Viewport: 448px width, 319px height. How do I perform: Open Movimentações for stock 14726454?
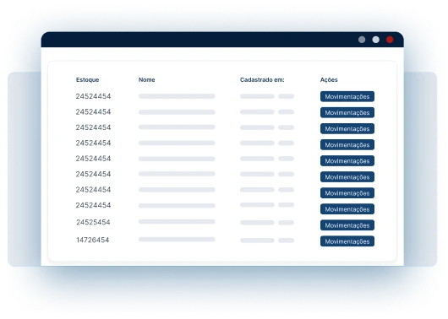coord(347,241)
